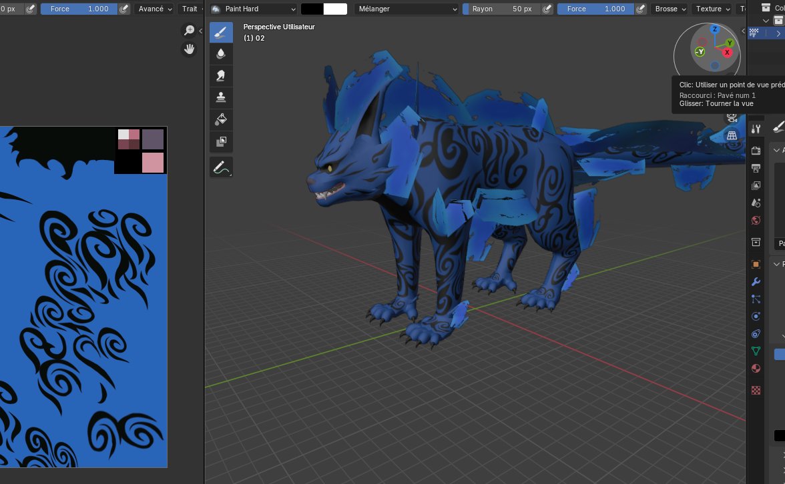Screen dimensions: 785x484
Task: Click the texture paint mode icon in the outliner
Action: (754, 33)
